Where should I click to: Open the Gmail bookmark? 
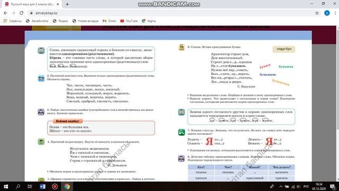110,21
